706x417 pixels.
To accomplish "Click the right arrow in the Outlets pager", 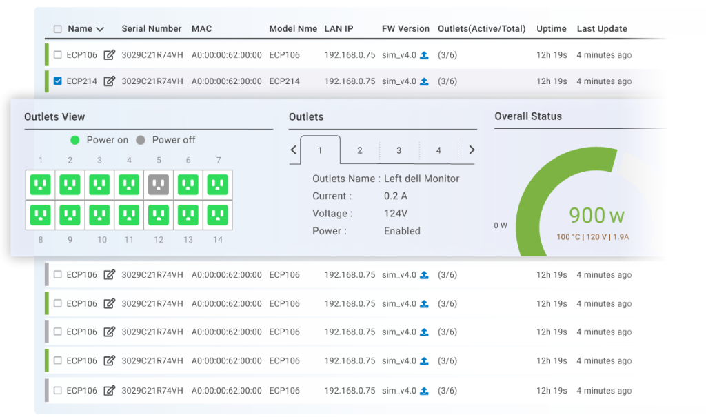I will click(x=473, y=150).
